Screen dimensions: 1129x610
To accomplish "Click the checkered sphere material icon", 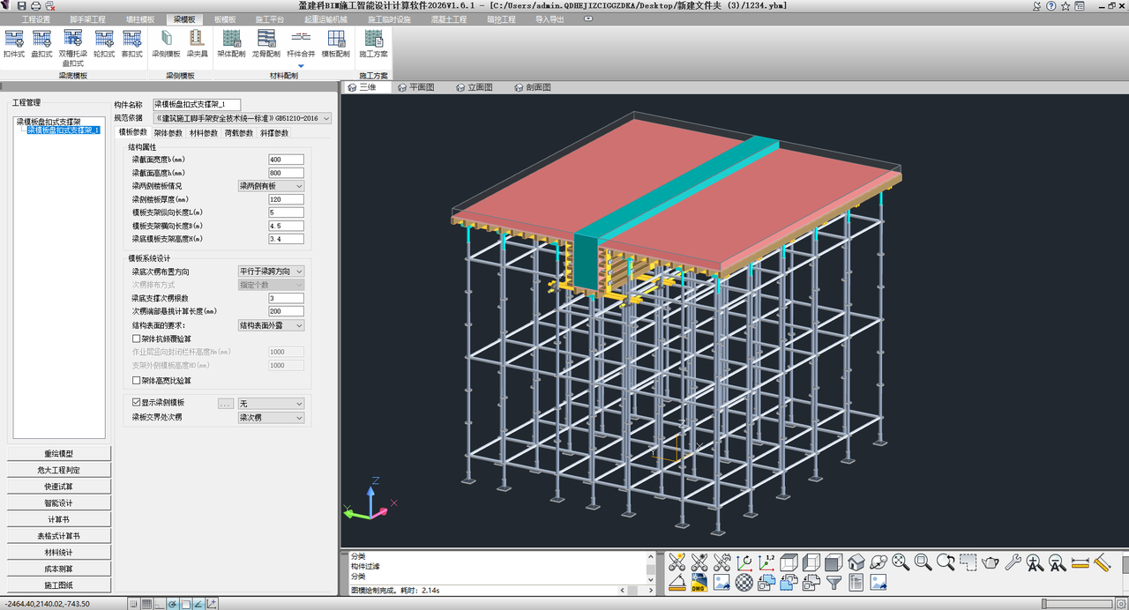I will pyautogui.click(x=744, y=583).
